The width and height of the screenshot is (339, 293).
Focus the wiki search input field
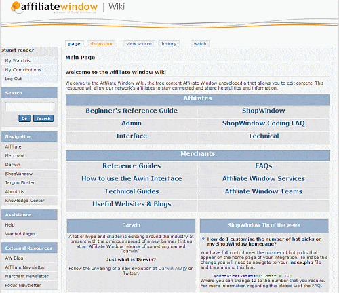tap(30, 106)
